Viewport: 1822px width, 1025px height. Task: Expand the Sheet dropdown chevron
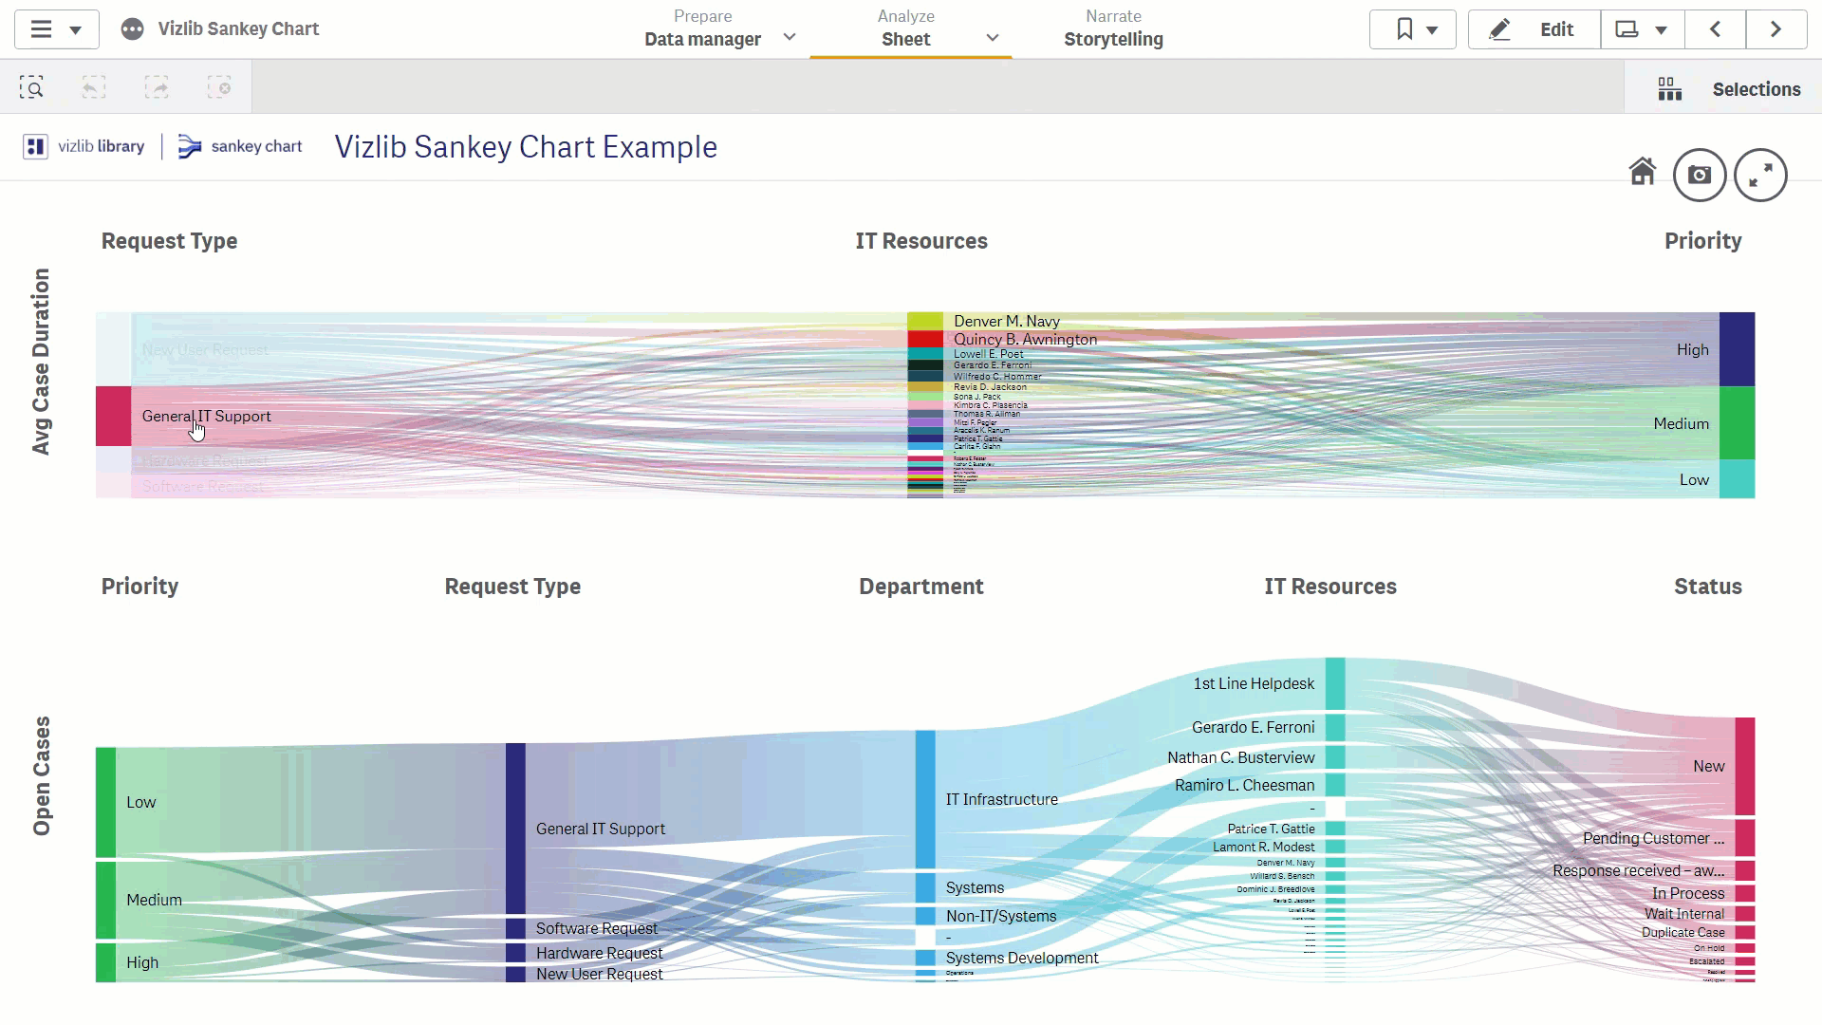click(x=992, y=38)
